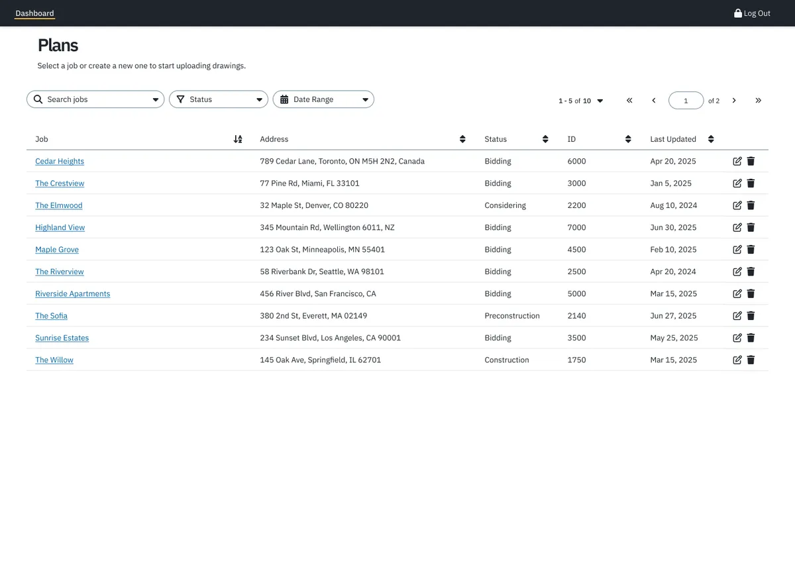Click the page number input field
Screen dimensions: 795x565
pos(686,101)
